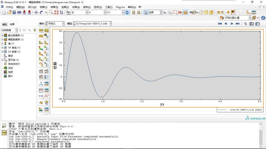Select the Magnify view tool
The image size is (266, 149).
(x=46, y=12)
